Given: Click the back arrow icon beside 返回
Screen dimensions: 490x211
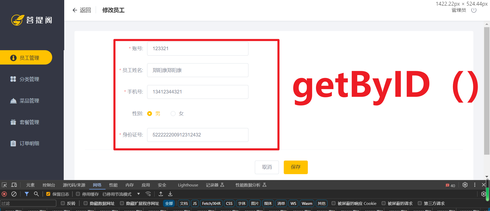Looking at the screenshot, I should pyautogui.click(x=75, y=10).
